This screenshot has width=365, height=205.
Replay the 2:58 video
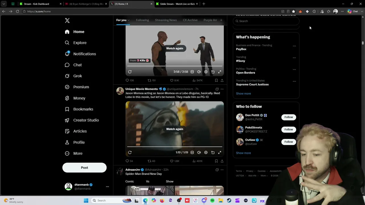tap(130, 72)
